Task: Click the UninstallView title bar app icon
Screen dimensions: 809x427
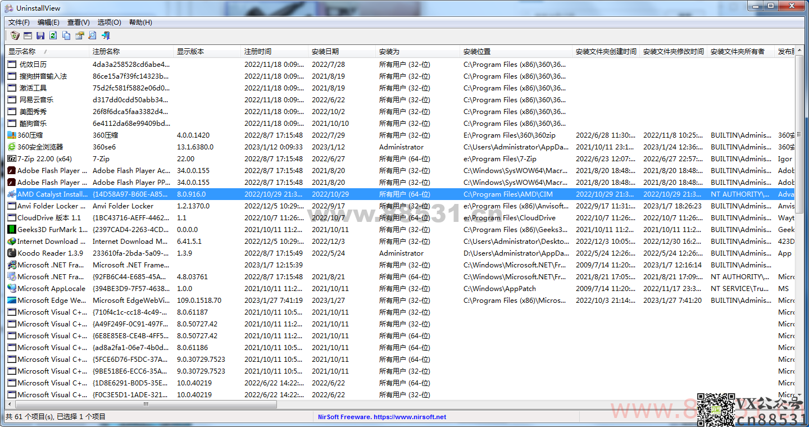Action: 8,8
